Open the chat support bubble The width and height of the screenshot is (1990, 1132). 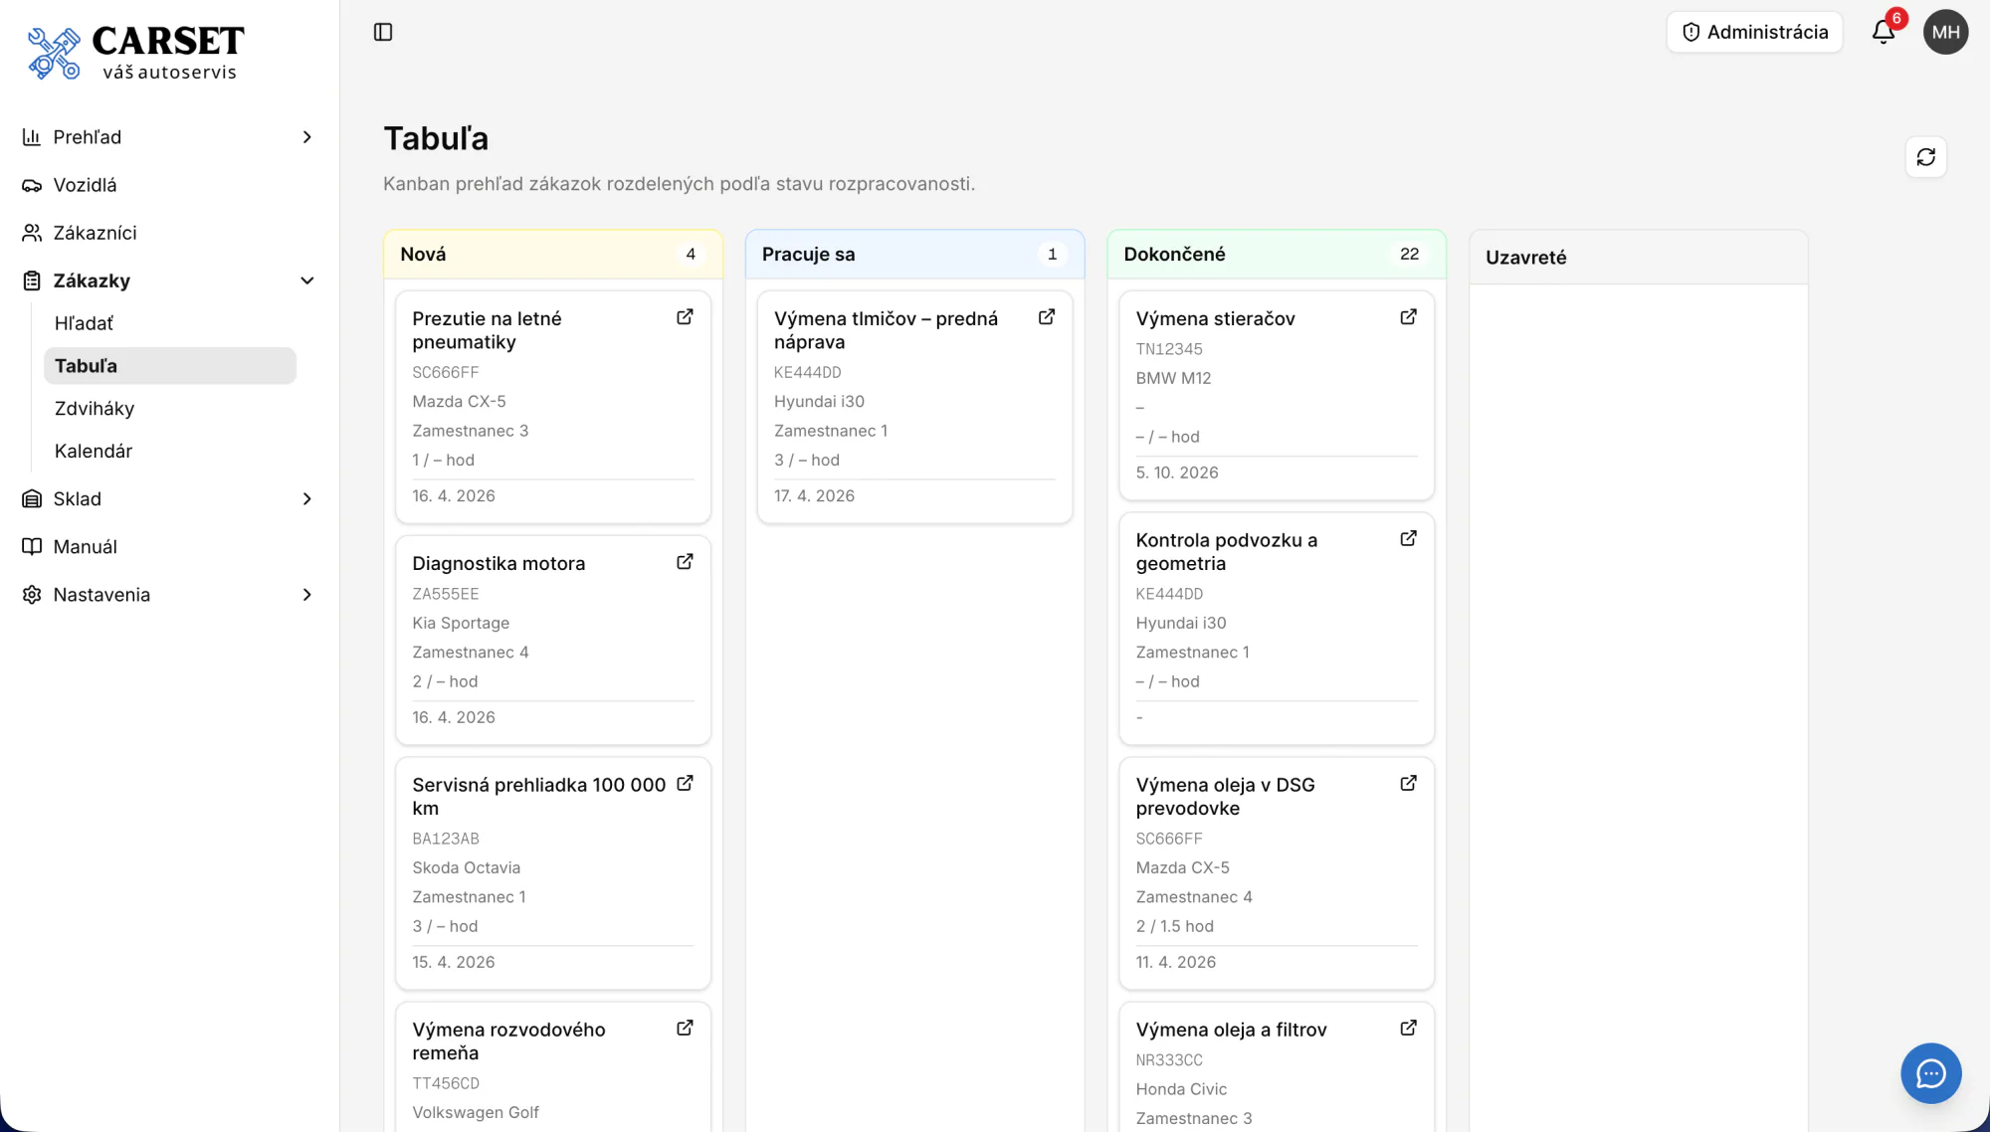coord(1930,1073)
